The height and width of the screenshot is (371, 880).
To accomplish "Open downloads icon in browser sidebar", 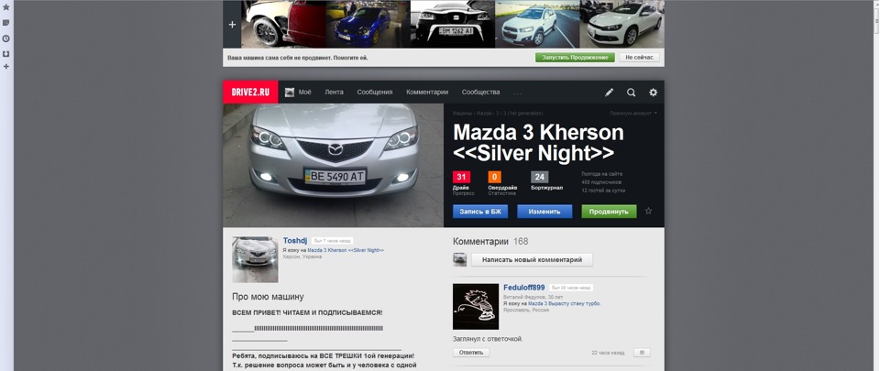I will [6, 54].
